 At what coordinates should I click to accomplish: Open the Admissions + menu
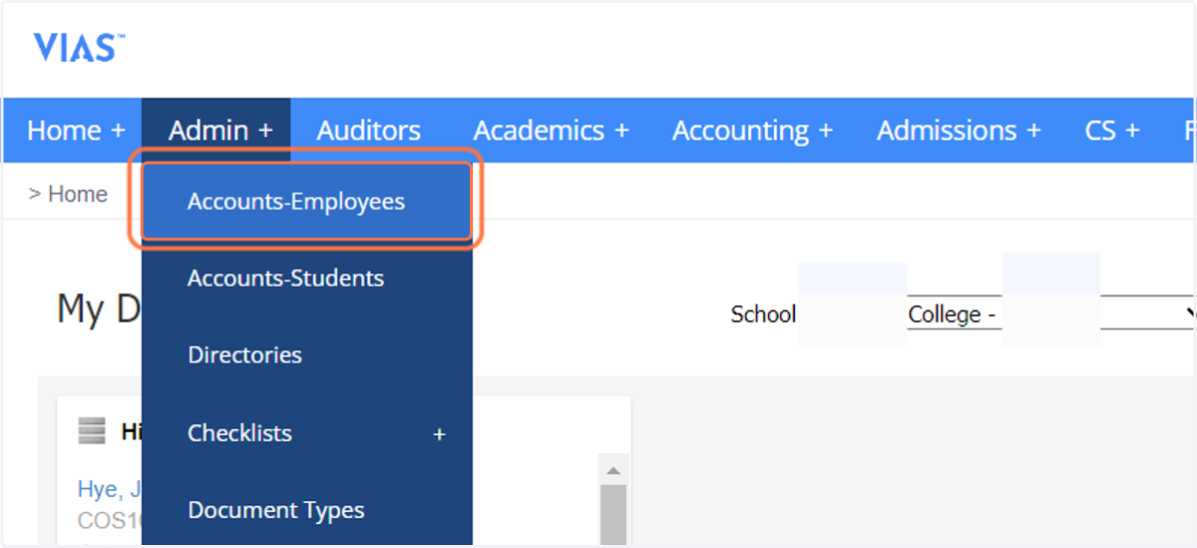point(959,130)
